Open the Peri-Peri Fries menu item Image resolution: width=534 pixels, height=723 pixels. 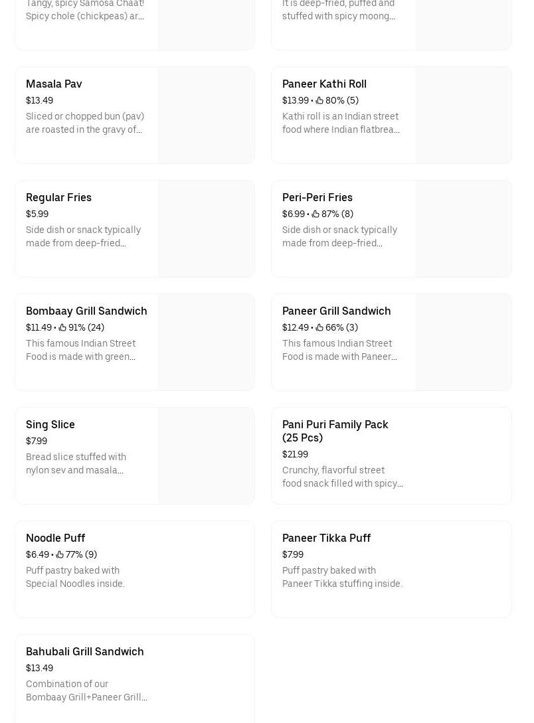pos(391,228)
